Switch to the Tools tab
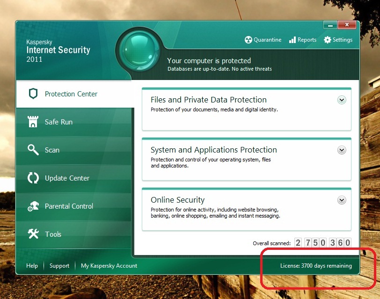Viewport: 380px width, 299px height. pyautogui.click(x=74, y=234)
